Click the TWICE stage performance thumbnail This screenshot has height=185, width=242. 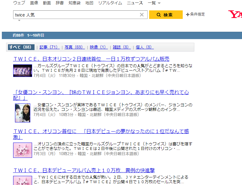tap(22, 71)
